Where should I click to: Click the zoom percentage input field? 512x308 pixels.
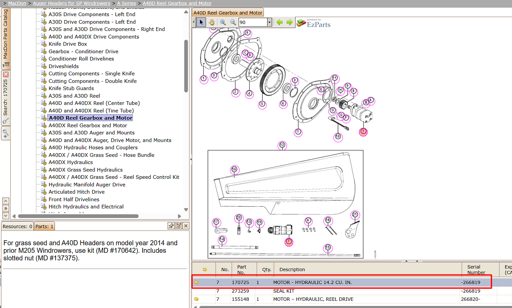pos(253,22)
